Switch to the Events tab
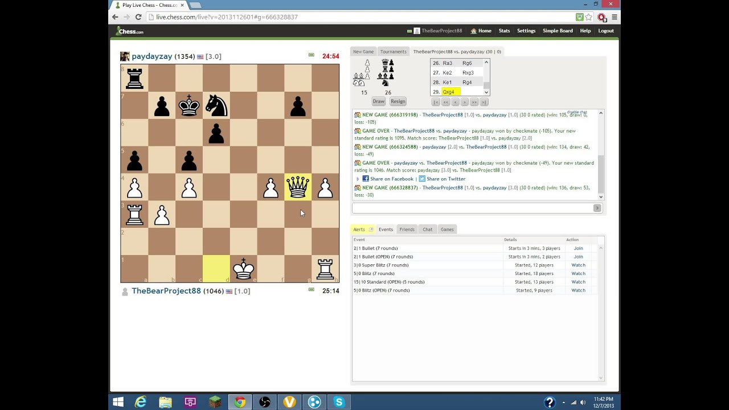This screenshot has height=410, width=729. (386, 229)
